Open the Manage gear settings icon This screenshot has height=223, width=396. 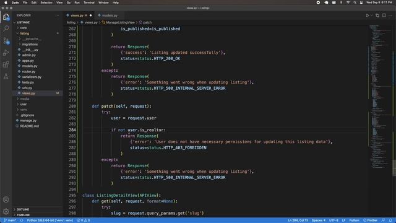6,211
